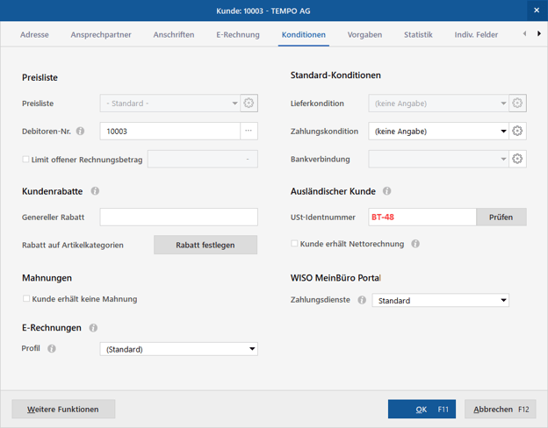The width and height of the screenshot is (548, 428).
Task: Click info icon beside Ausländischer Kunde
Action: [x=386, y=190]
